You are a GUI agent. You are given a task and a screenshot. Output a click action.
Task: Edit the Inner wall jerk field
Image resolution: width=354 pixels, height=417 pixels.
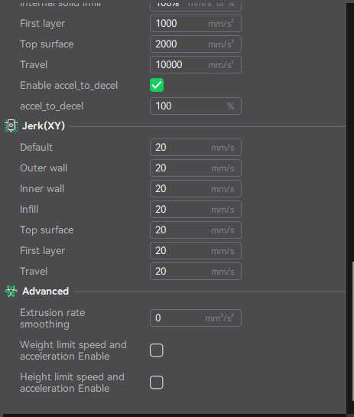coord(196,189)
